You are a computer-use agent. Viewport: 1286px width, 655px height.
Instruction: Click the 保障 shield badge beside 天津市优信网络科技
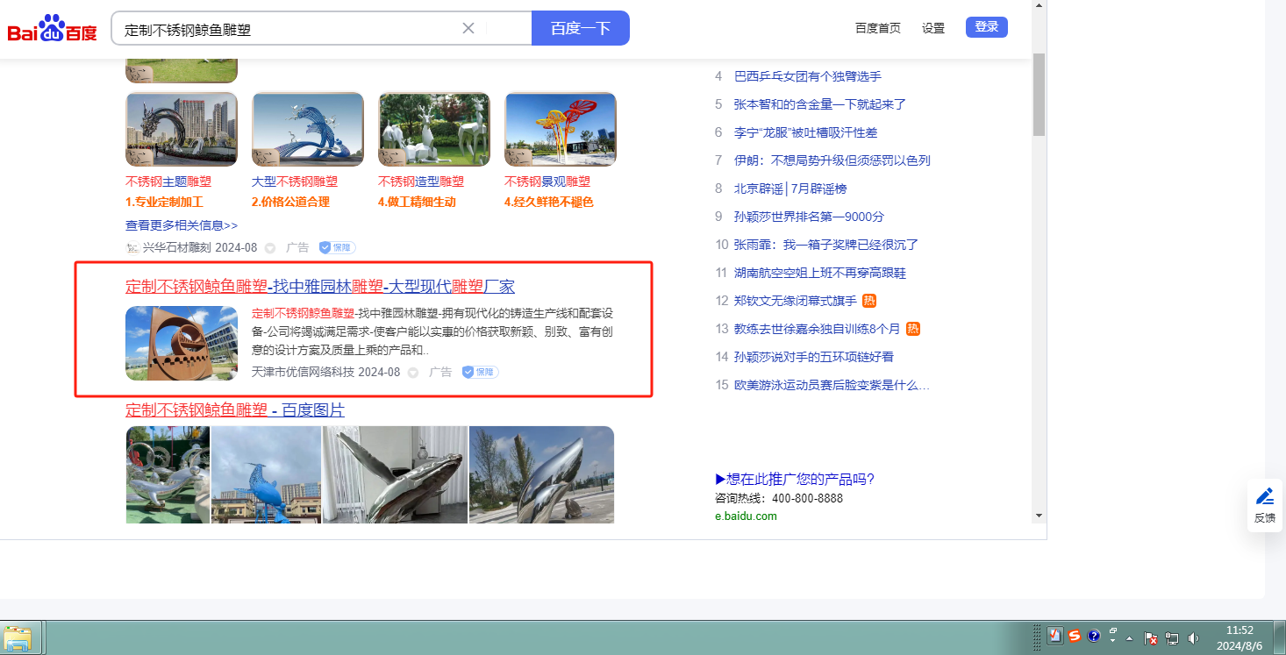[481, 372]
